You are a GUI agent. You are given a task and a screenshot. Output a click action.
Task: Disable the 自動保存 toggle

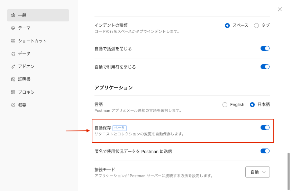point(265,127)
